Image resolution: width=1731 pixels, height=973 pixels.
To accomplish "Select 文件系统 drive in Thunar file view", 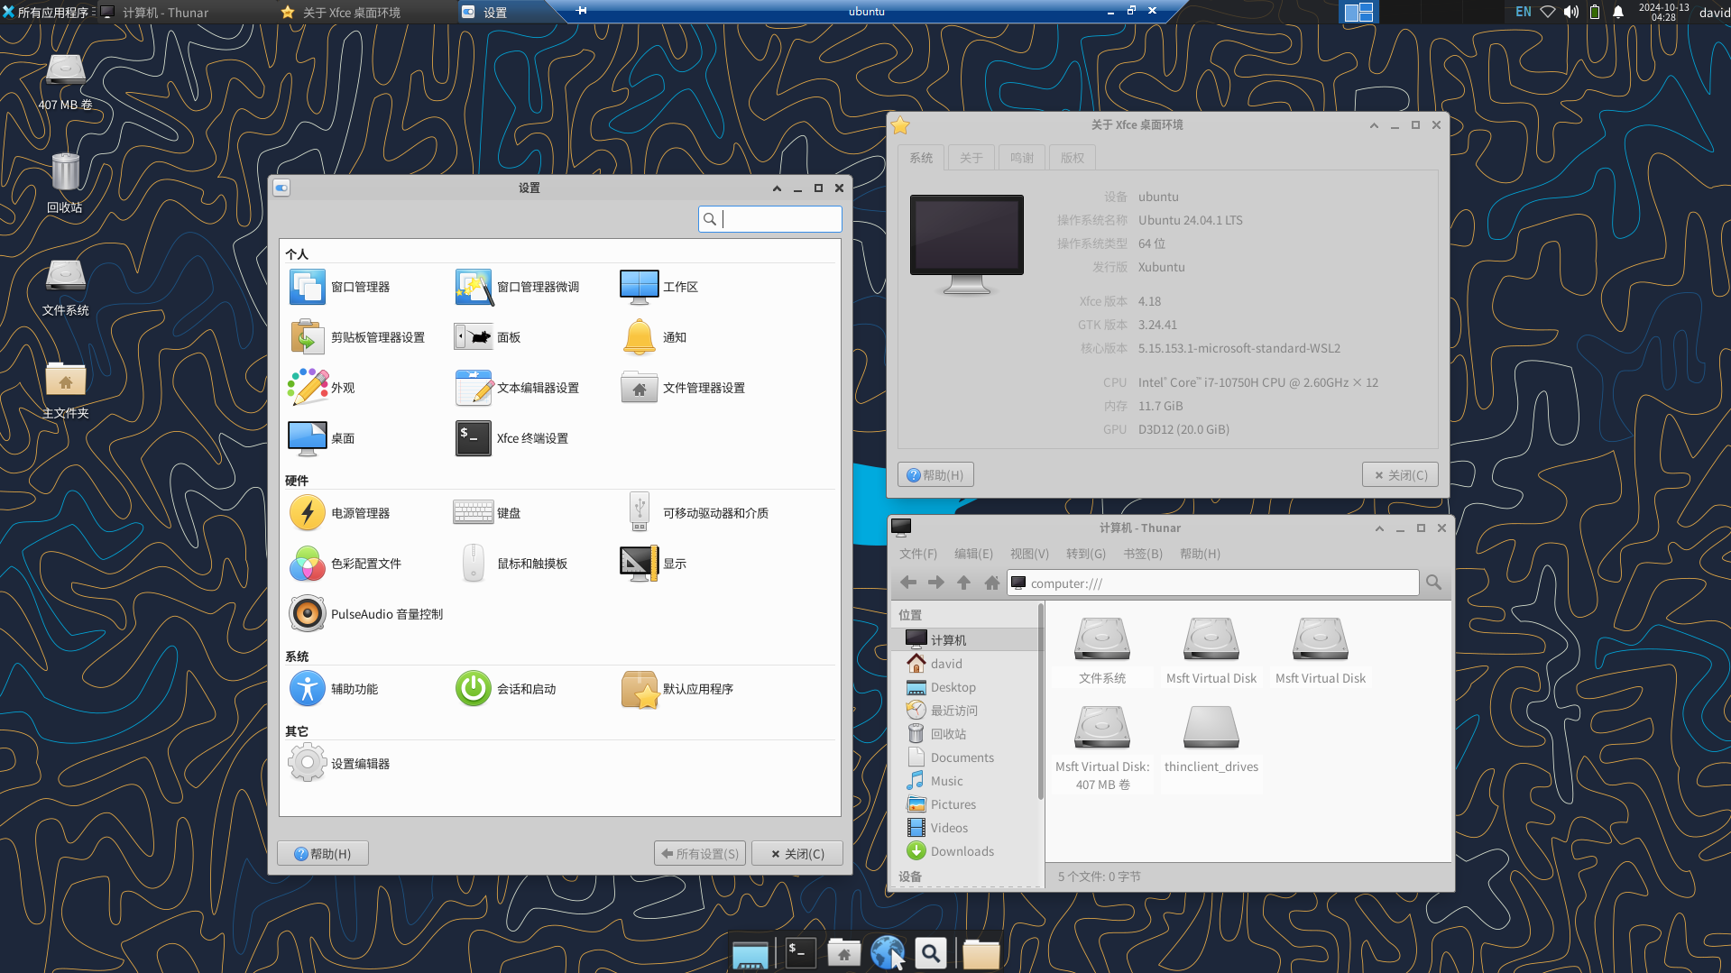I will (1102, 650).
